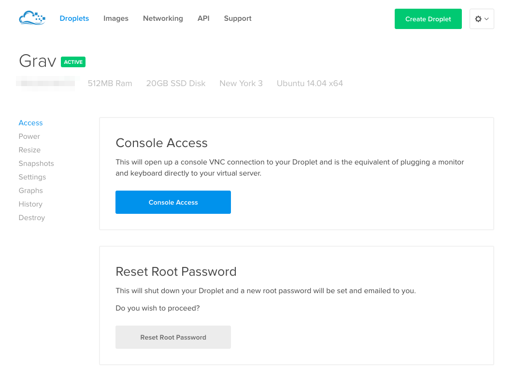Screen dimensions: 515x372
Task: Switch to the Power sidebar section
Action: click(x=29, y=136)
